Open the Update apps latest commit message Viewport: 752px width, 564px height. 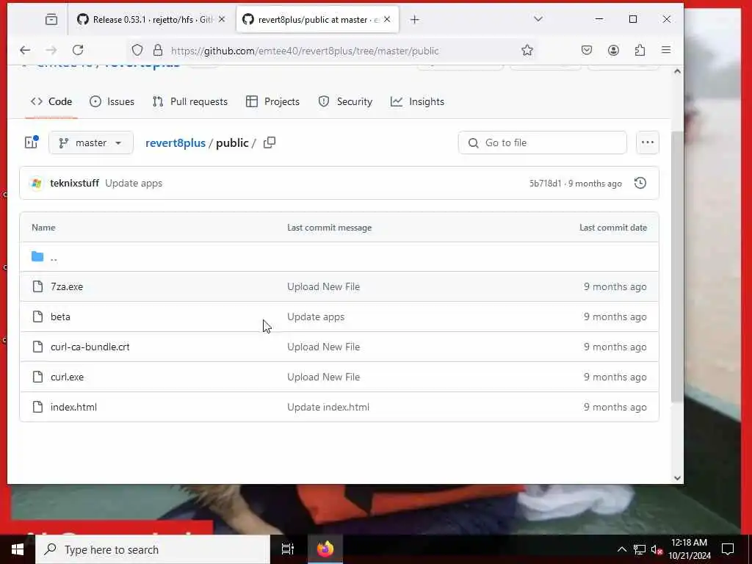click(134, 183)
